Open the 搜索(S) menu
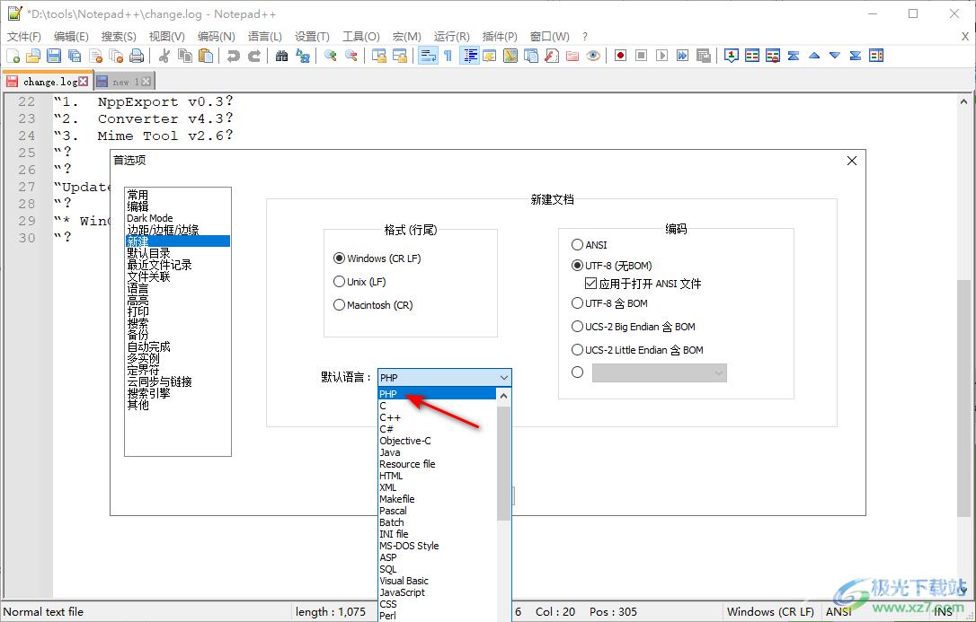The width and height of the screenshot is (976, 622). point(119,37)
